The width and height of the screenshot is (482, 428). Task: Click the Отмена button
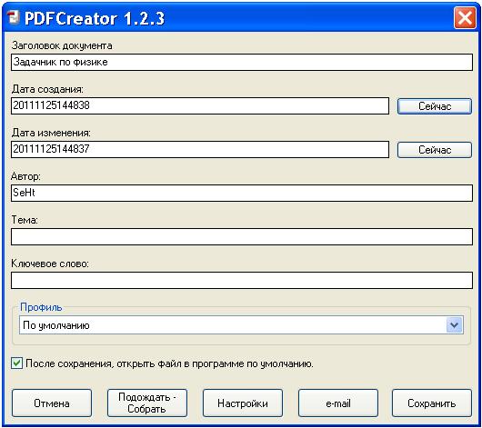click(x=52, y=403)
